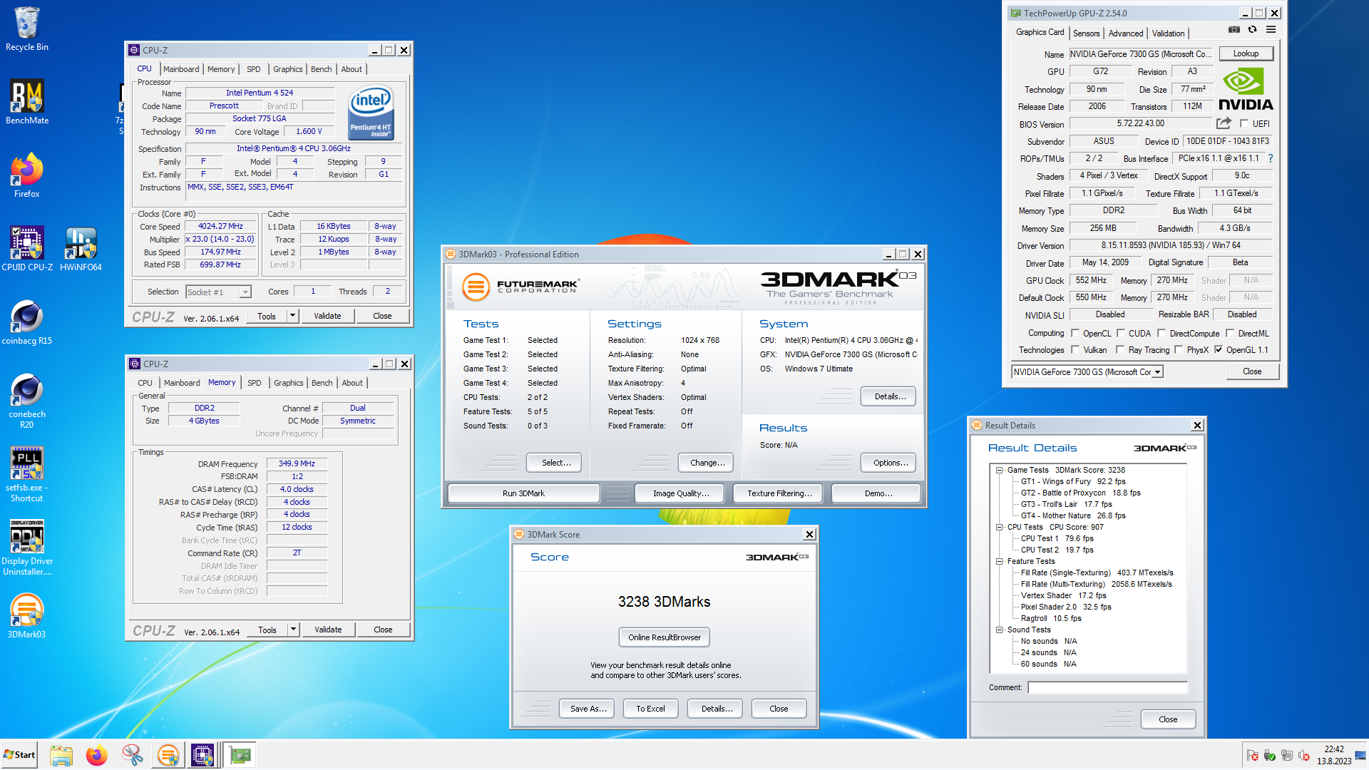Open Tools dropdown arrow in upper CPU-Z
The height and width of the screenshot is (770, 1369).
pyautogui.click(x=292, y=315)
